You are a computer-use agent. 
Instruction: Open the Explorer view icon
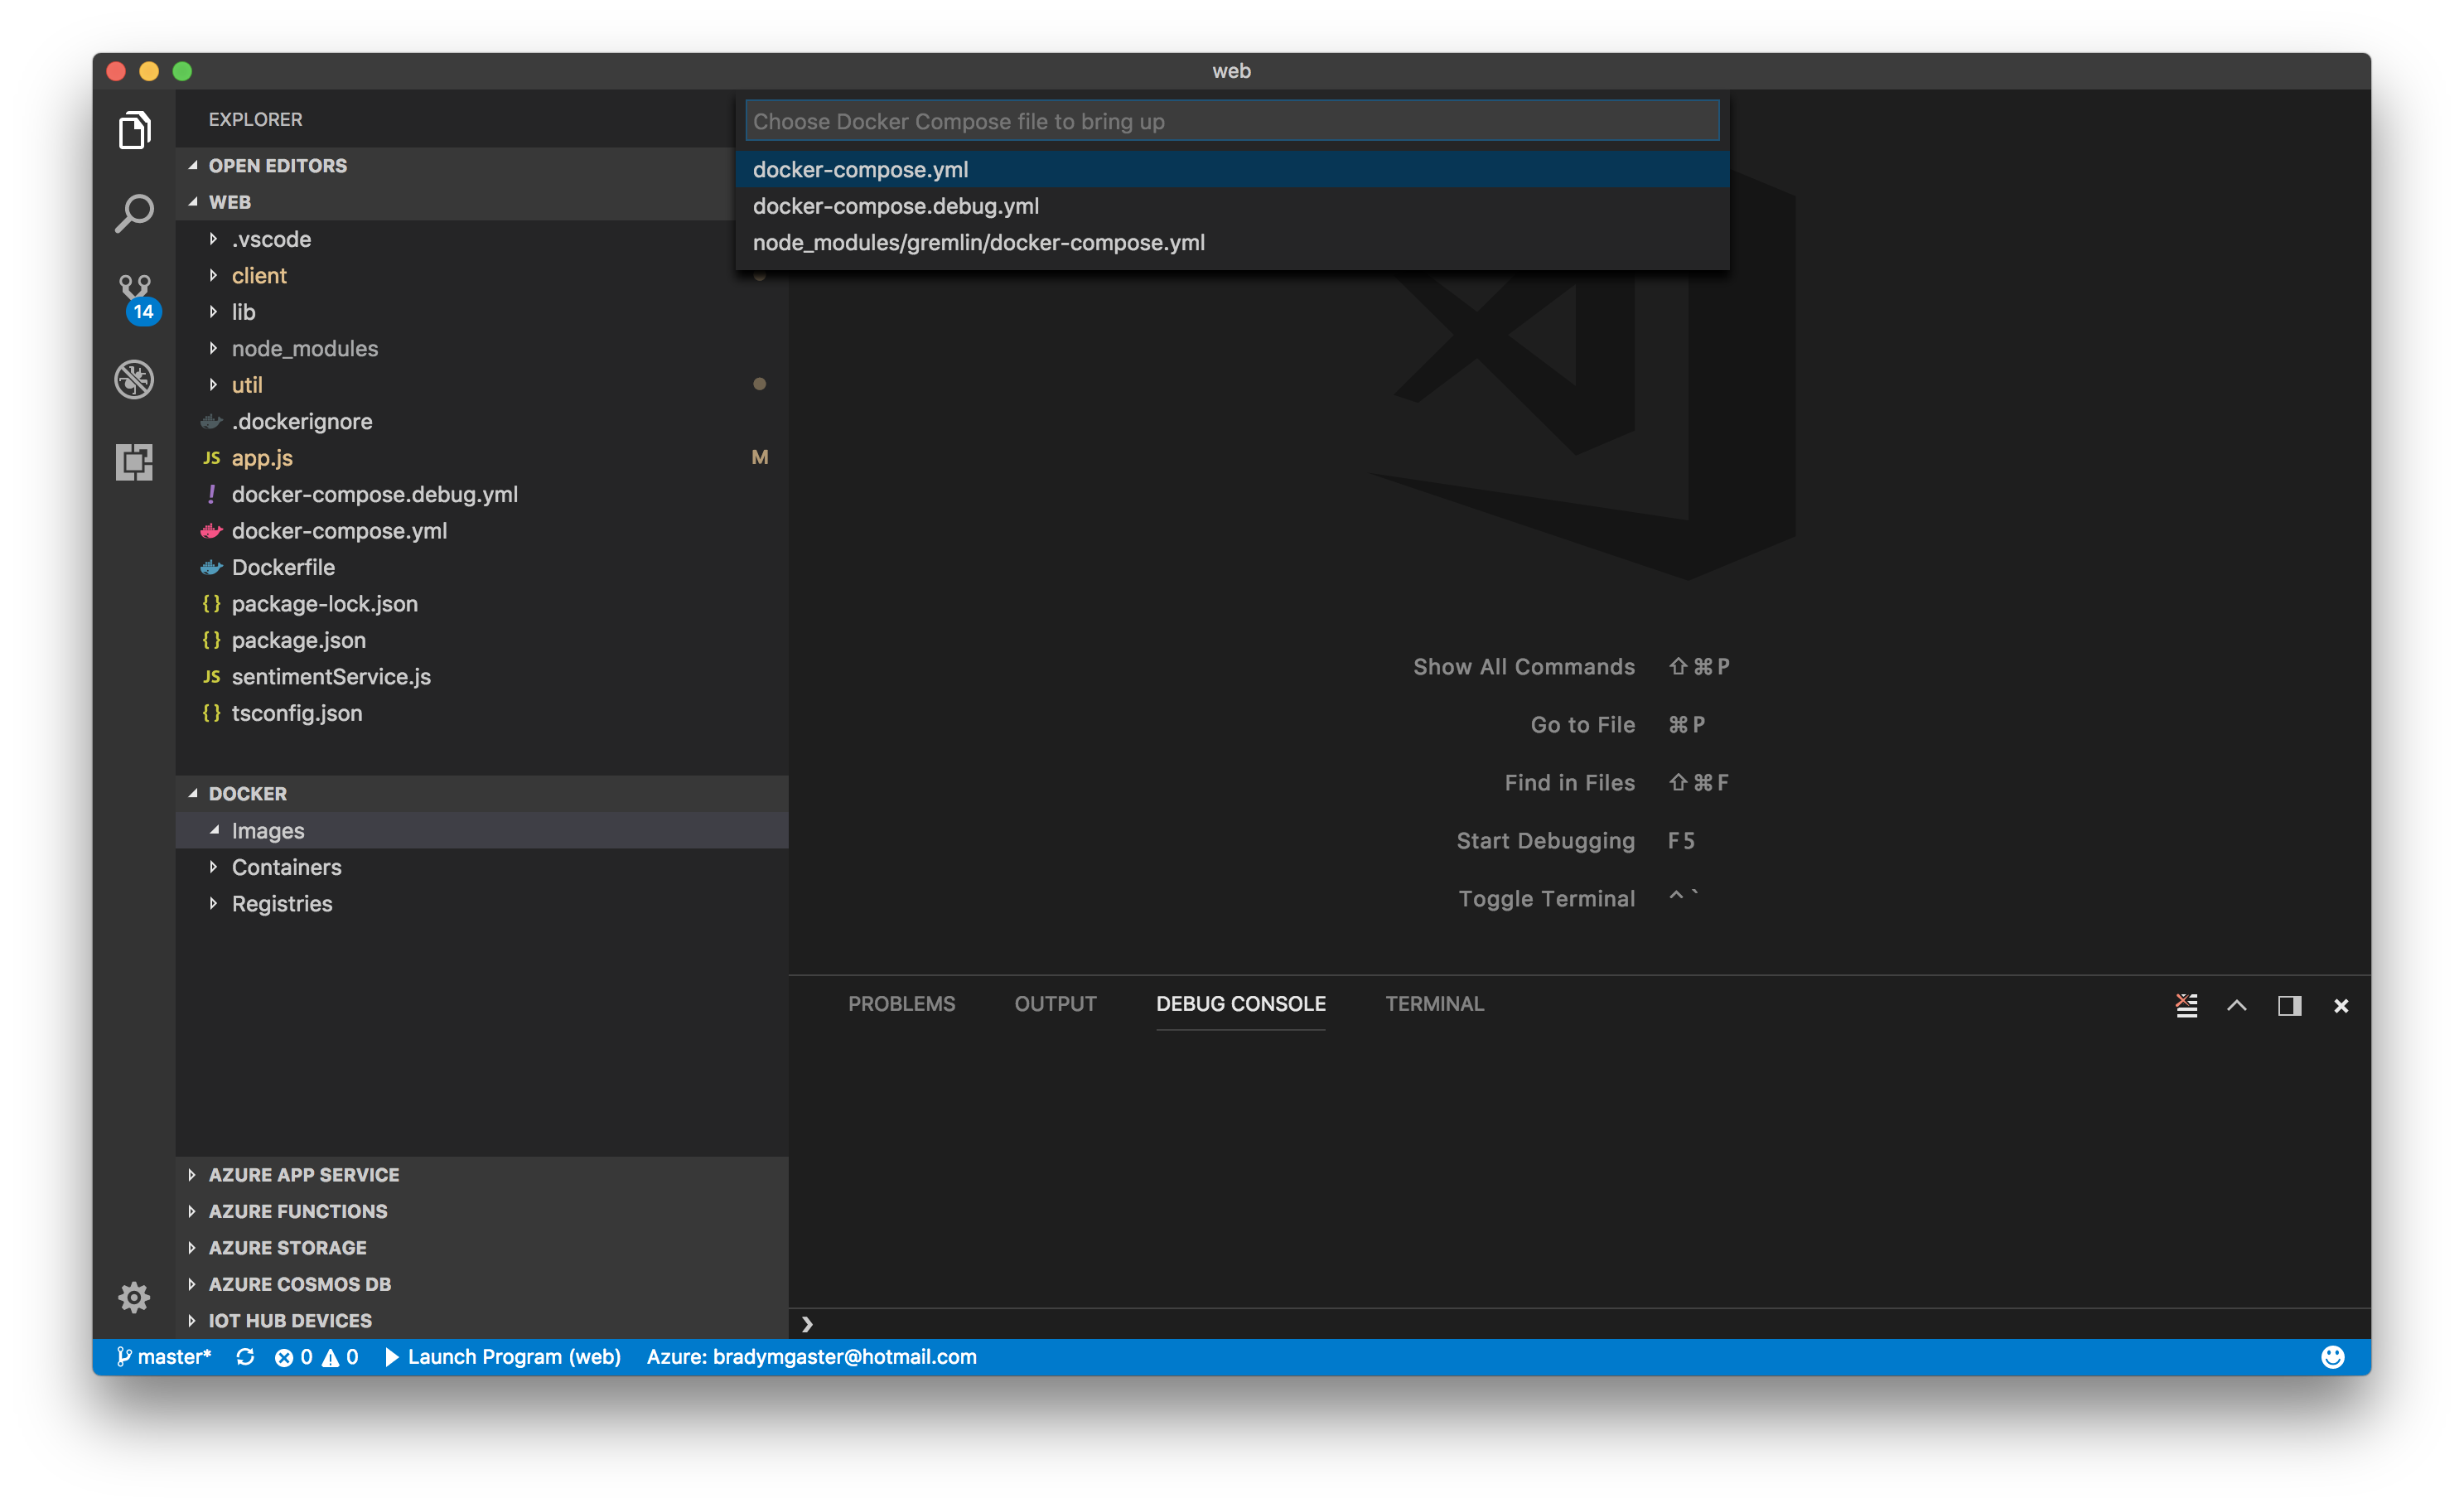point(134,131)
